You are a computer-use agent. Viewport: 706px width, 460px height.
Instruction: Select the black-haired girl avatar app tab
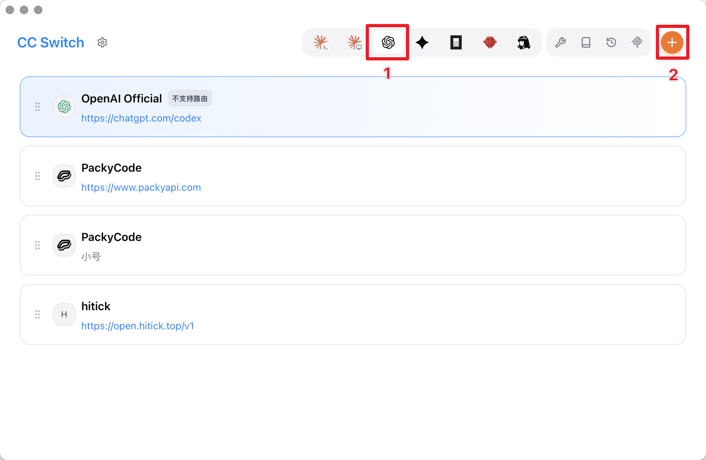pyautogui.click(x=524, y=42)
